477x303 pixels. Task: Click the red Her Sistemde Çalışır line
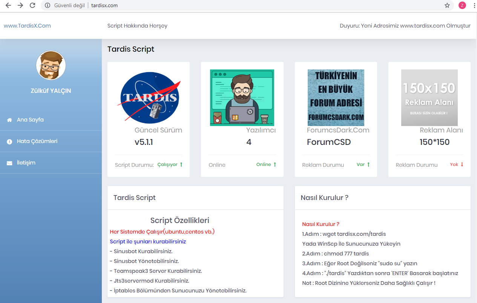click(x=162, y=232)
